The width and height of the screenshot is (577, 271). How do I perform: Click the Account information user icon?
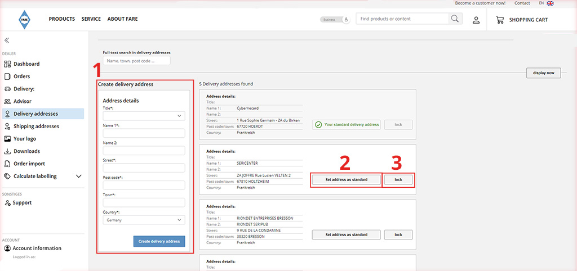coord(7,249)
